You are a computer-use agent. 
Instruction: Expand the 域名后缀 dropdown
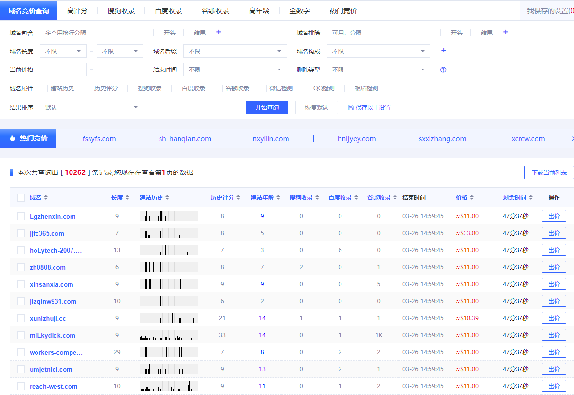click(x=235, y=51)
